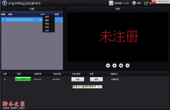The image size is (170, 110).
Task: Click the rewind playback button
Action: pyautogui.click(x=108, y=65)
